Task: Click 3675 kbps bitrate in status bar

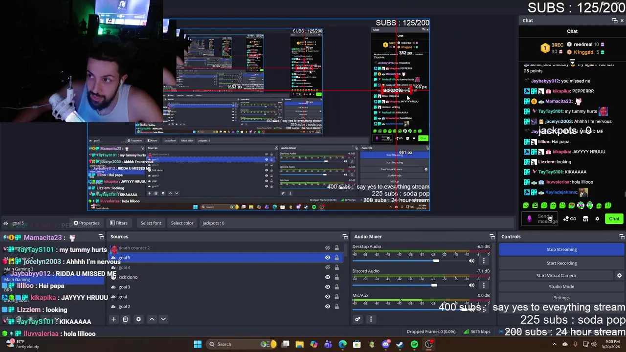Action: point(476,331)
